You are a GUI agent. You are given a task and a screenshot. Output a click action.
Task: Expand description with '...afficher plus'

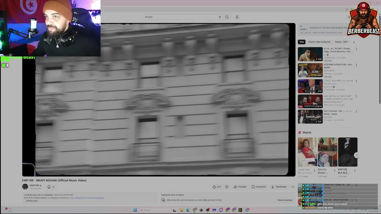coord(32,201)
